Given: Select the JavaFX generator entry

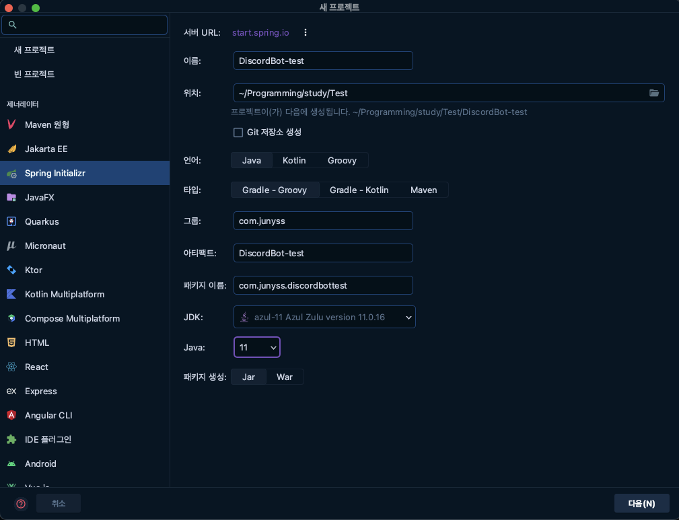Looking at the screenshot, I should [85, 197].
